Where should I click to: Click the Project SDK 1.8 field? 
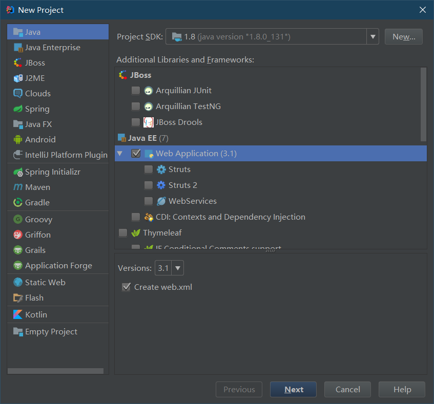pos(266,36)
